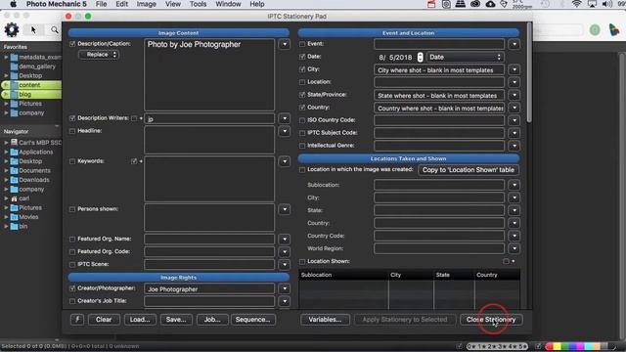Click the Load... button
Image resolution: width=626 pixels, height=352 pixels.
point(140,320)
